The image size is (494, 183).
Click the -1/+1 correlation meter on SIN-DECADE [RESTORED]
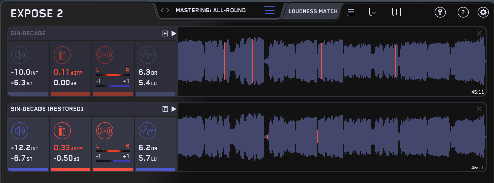(x=112, y=161)
